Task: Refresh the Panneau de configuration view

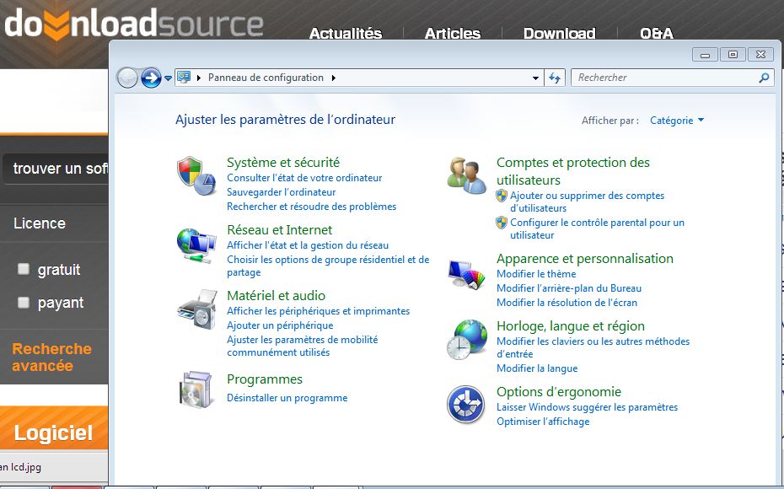Action: click(555, 78)
